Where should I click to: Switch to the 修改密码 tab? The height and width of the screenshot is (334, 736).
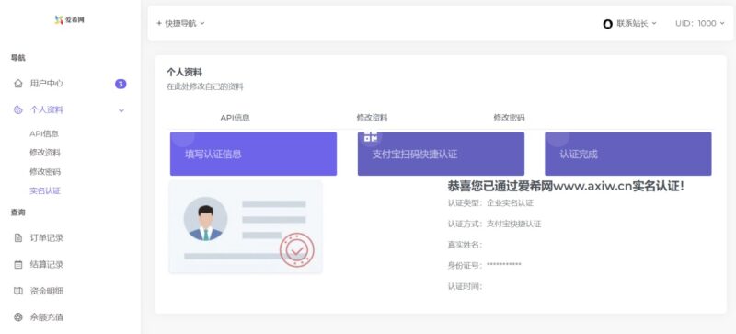pyautogui.click(x=510, y=118)
